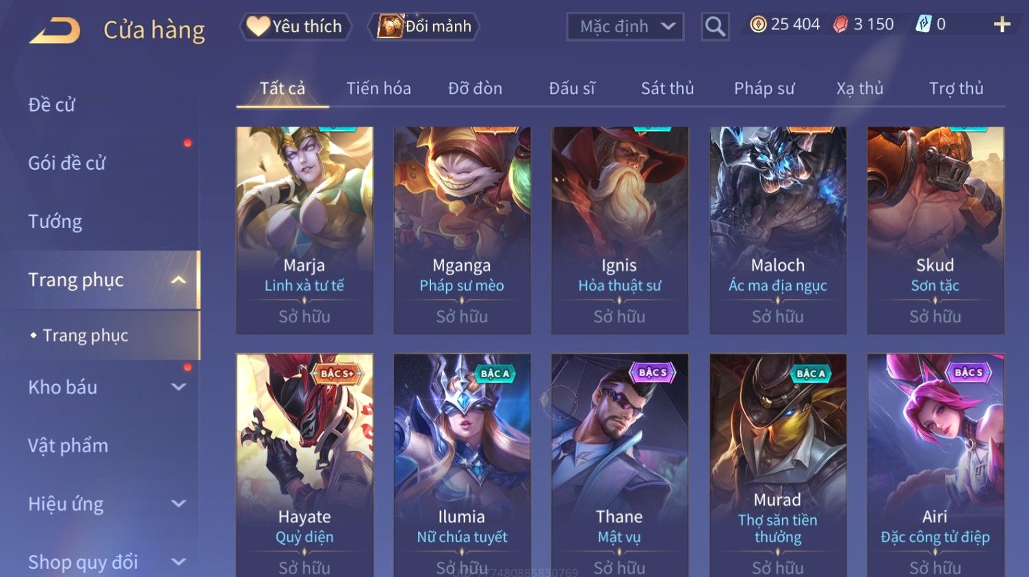Tap the back arrow icon
1029x577 pixels.
click(55, 30)
